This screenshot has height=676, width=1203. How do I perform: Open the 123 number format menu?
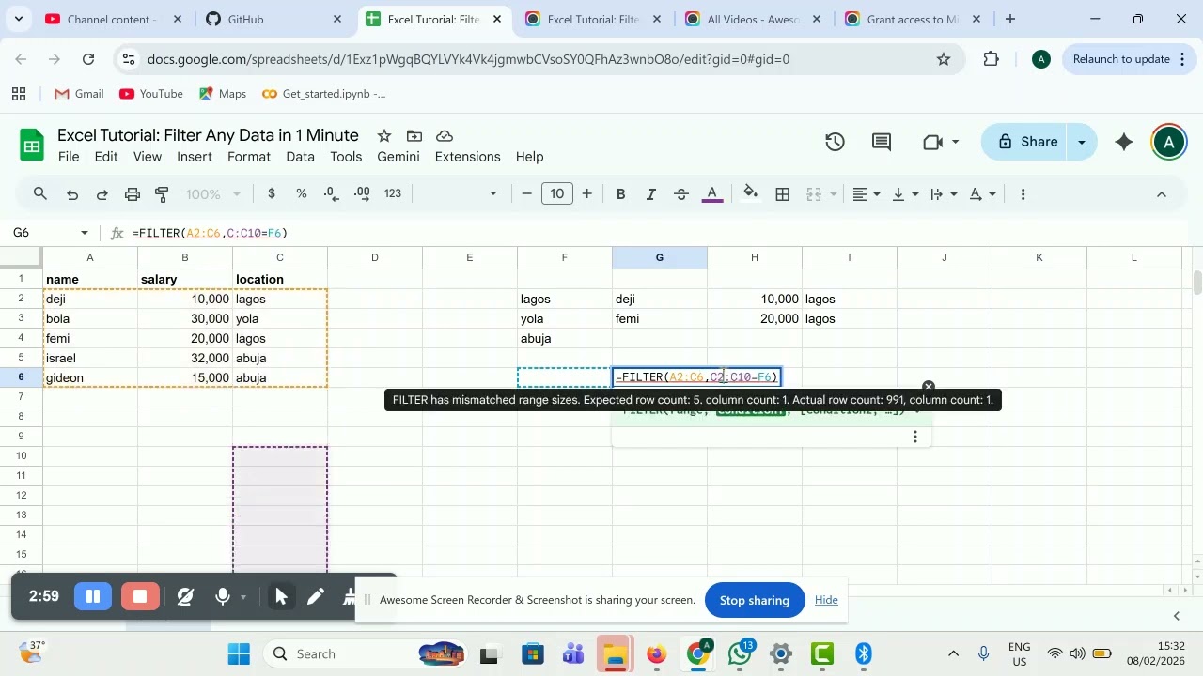(x=393, y=193)
